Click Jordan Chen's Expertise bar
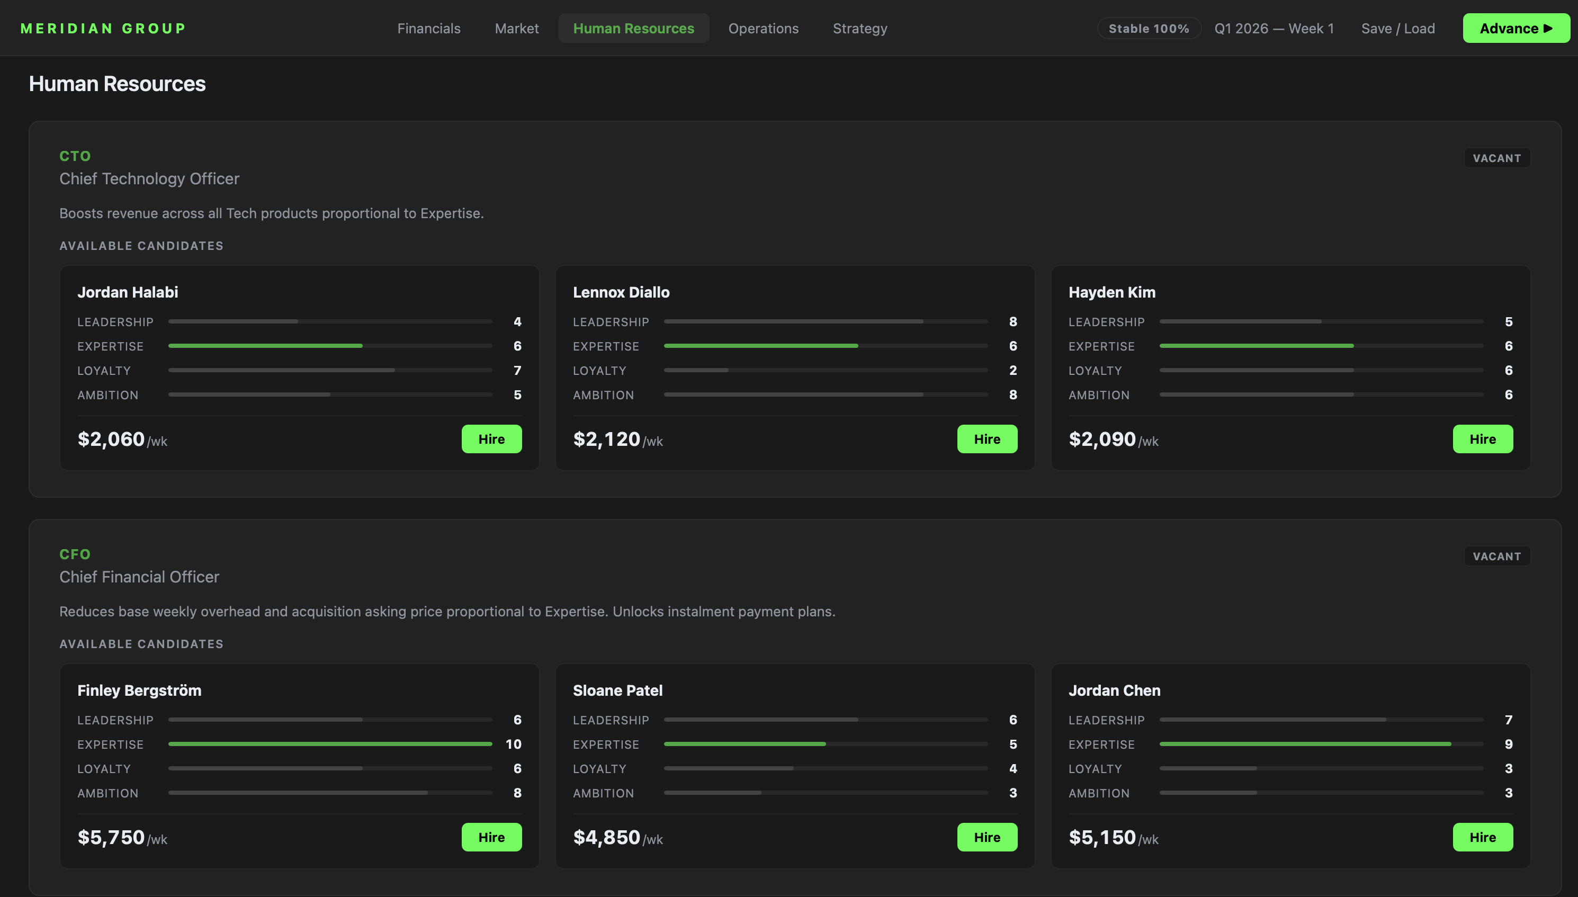Image resolution: width=1578 pixels, height=897 pixels. [1321, 744]
